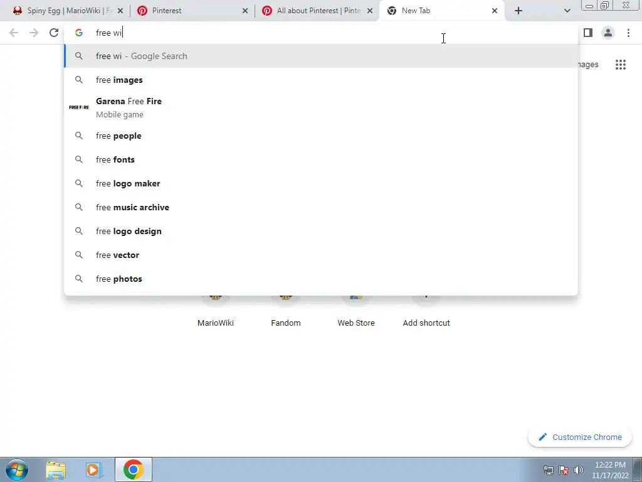Click the address bar containing 'free wi'
642x482 pixels.
321,33
